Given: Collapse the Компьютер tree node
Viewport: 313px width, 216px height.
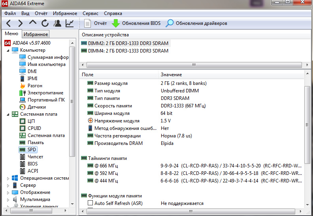Looking at the screenshot, I should (8, 51).
